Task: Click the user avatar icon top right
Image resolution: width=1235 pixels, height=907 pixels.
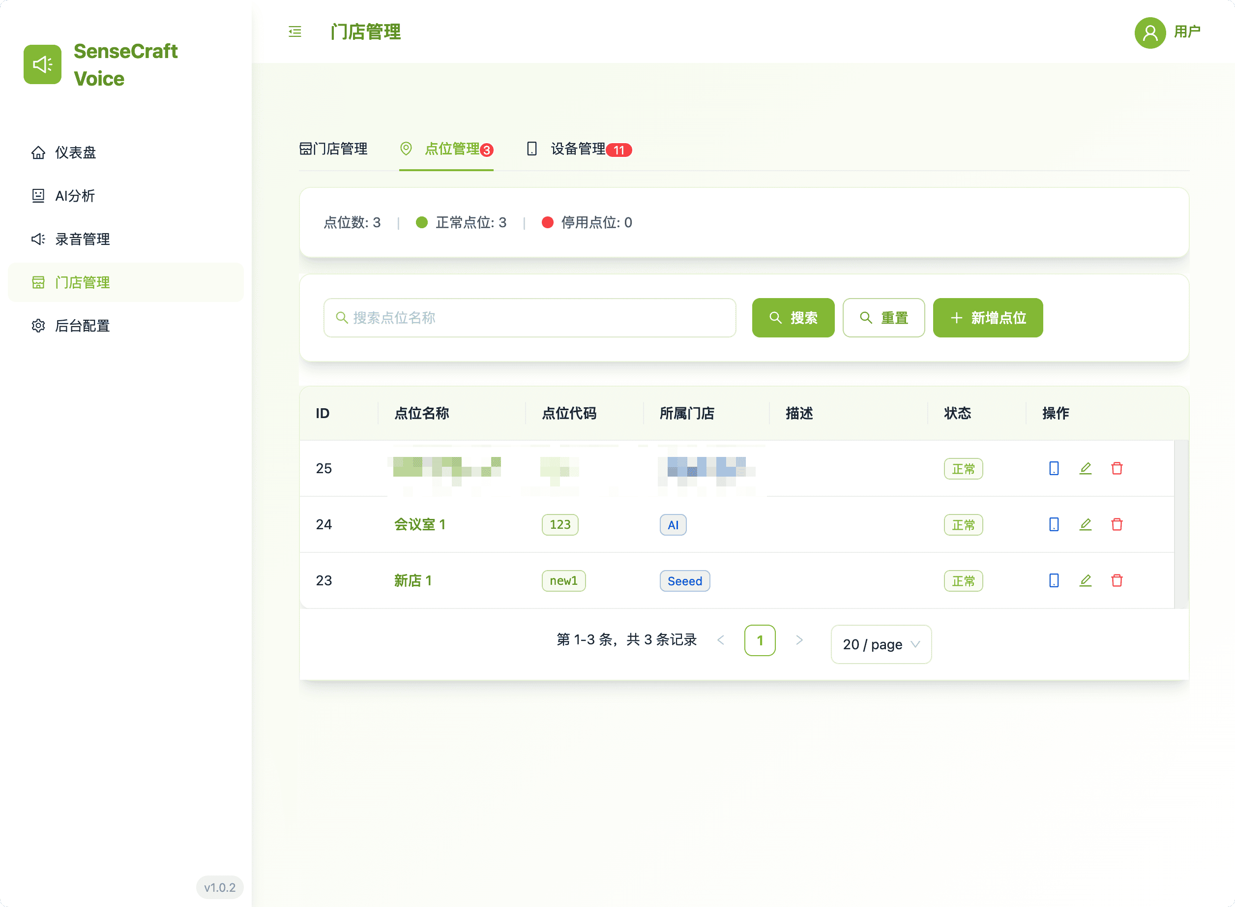Action: point(1150,33)
